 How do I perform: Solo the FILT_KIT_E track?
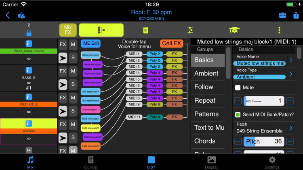click(x=73, y=111)
